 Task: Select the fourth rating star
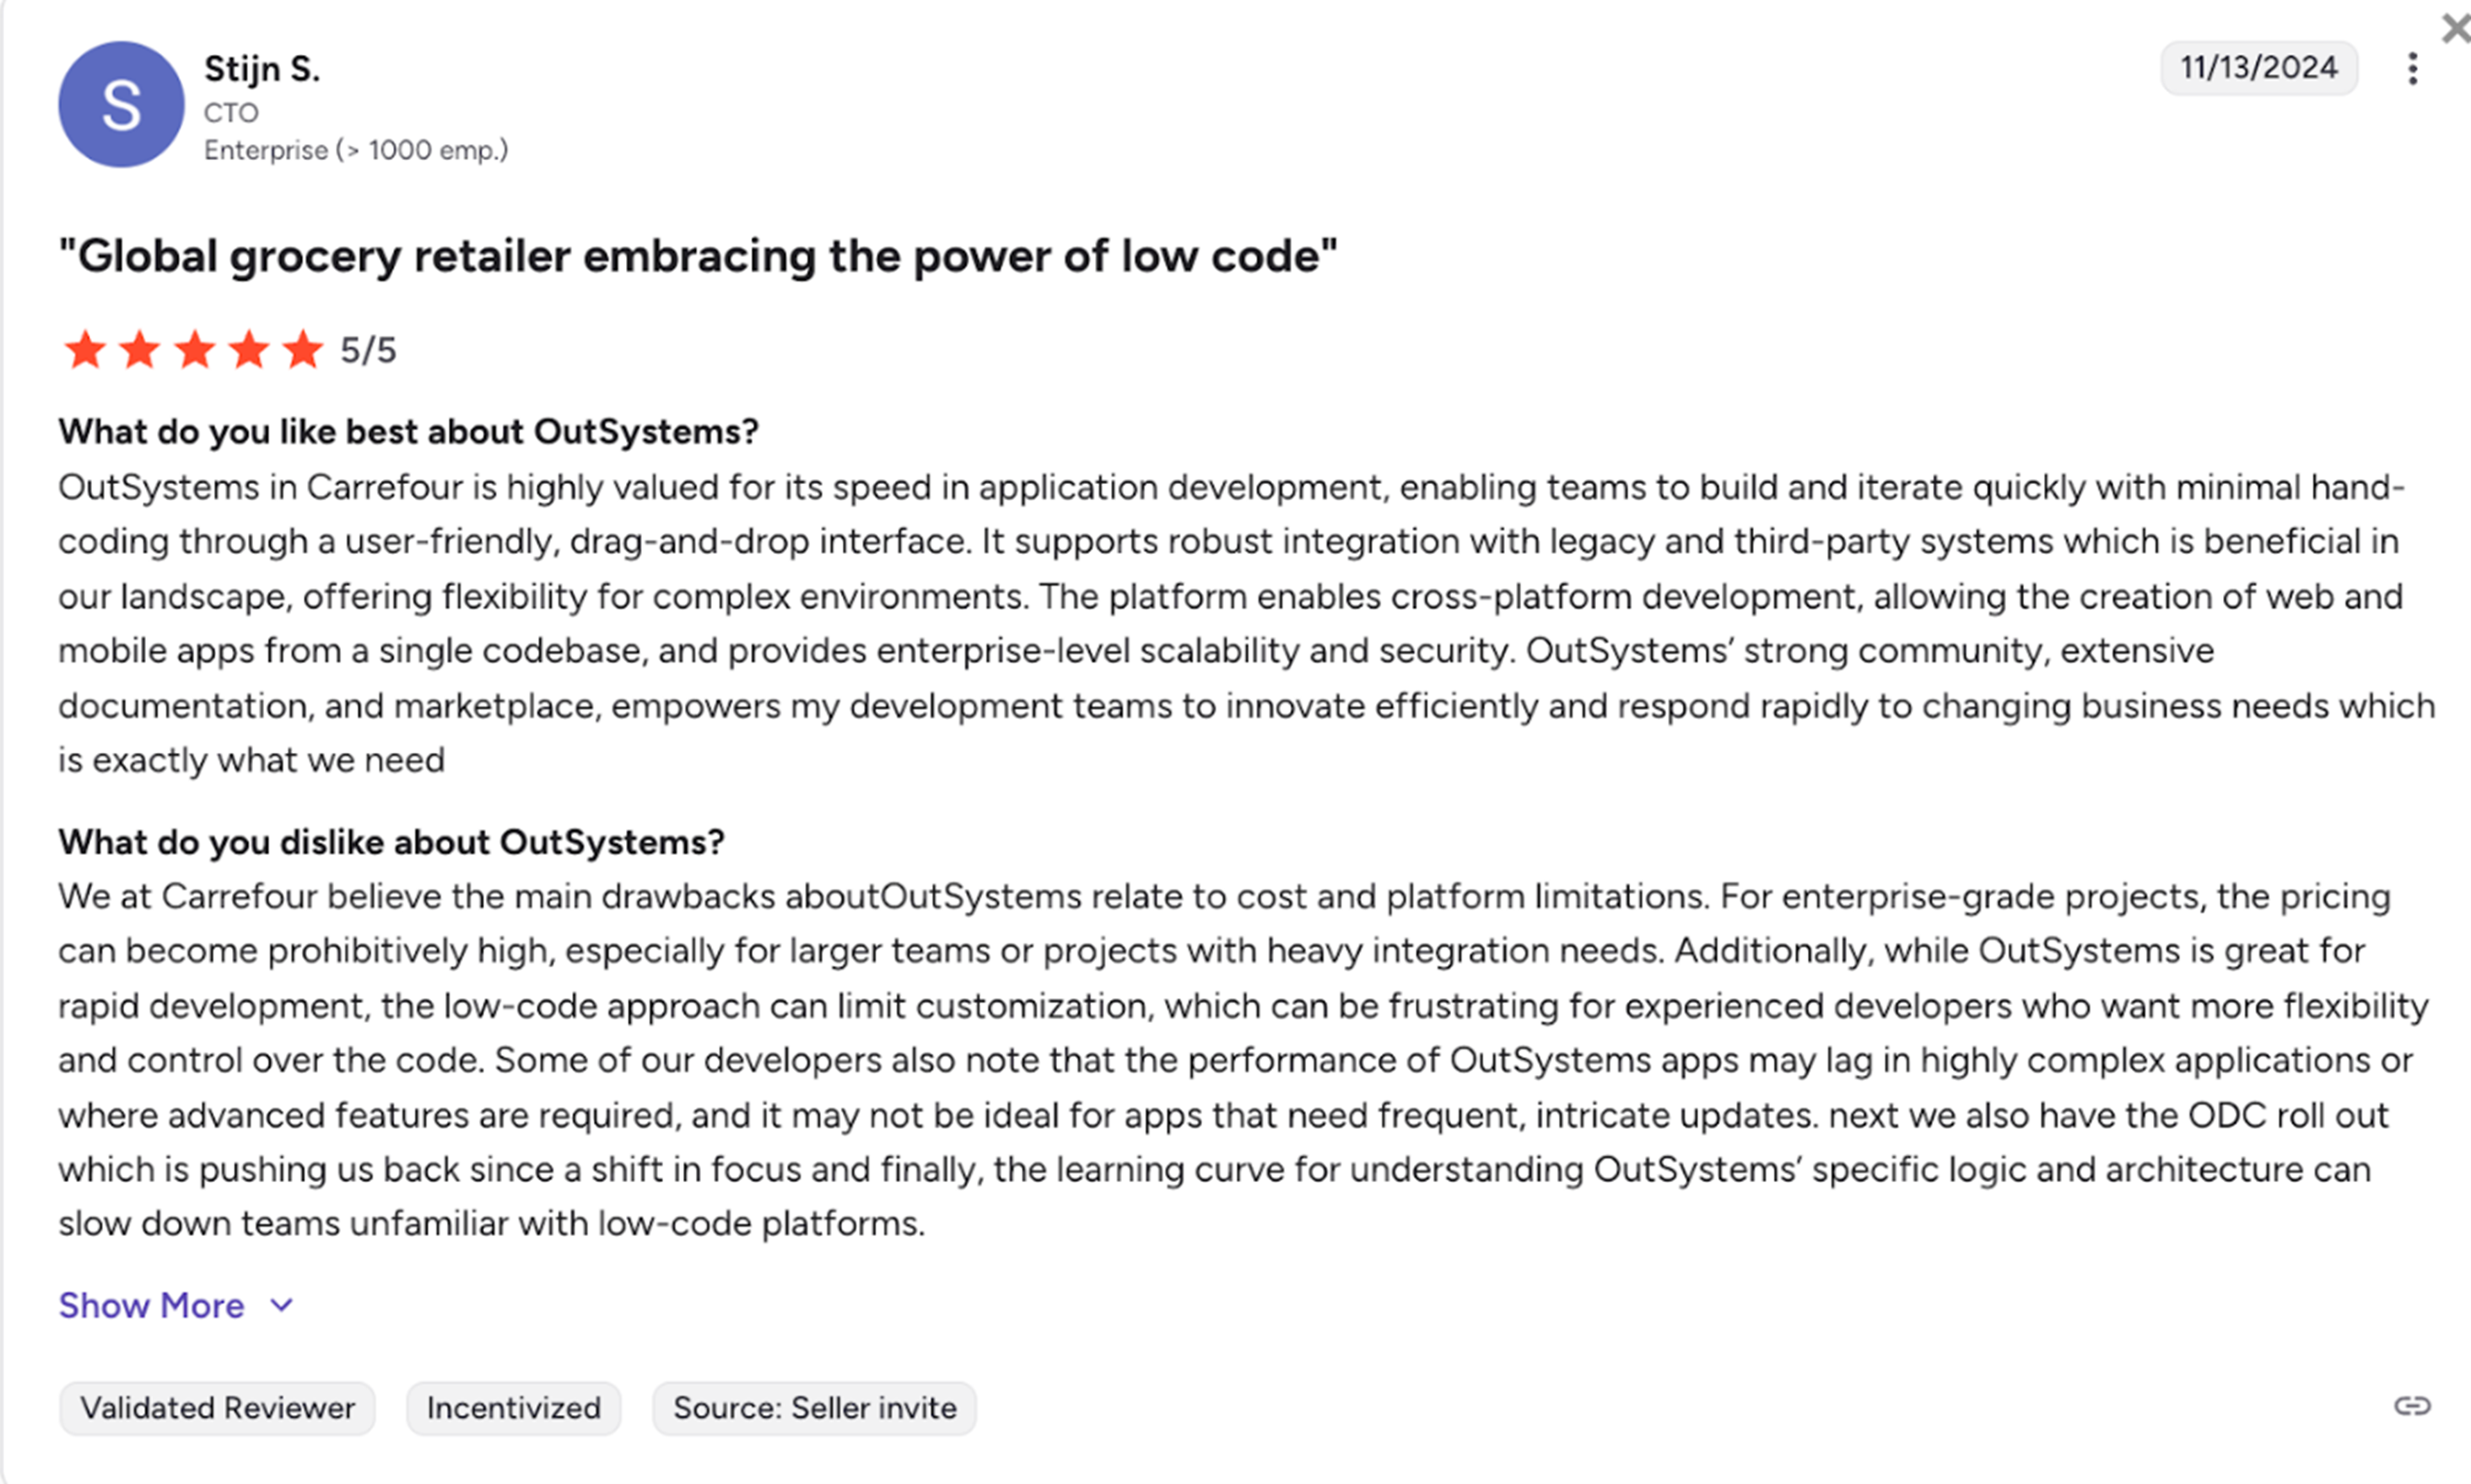pyautogui.click(x=249, y=350)
